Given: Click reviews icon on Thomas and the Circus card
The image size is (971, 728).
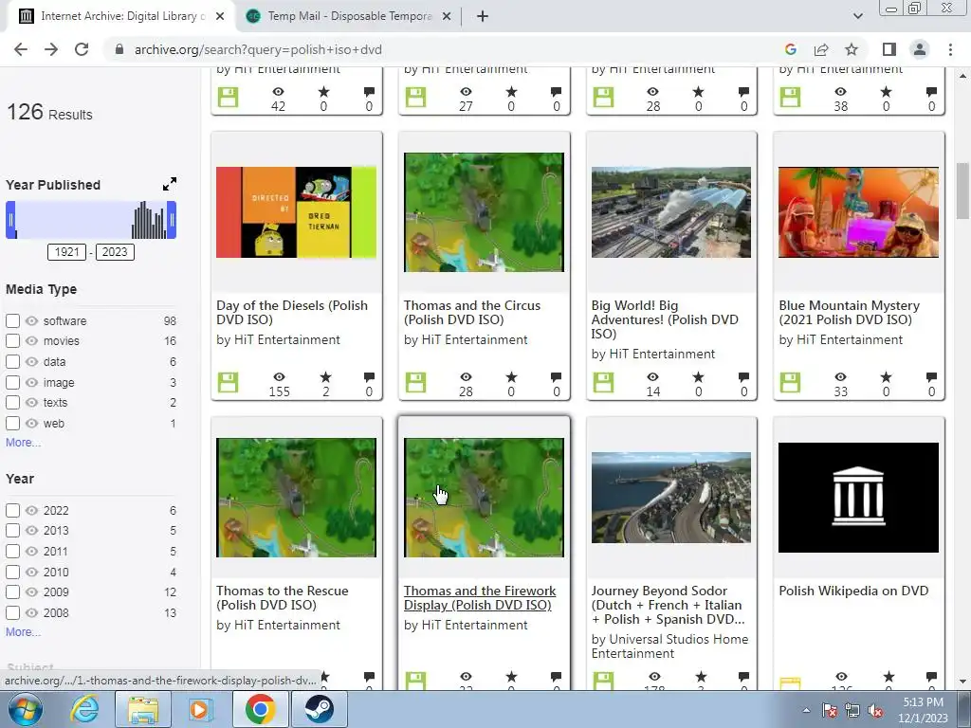Looking at the screenshot, I should (556, 376).
